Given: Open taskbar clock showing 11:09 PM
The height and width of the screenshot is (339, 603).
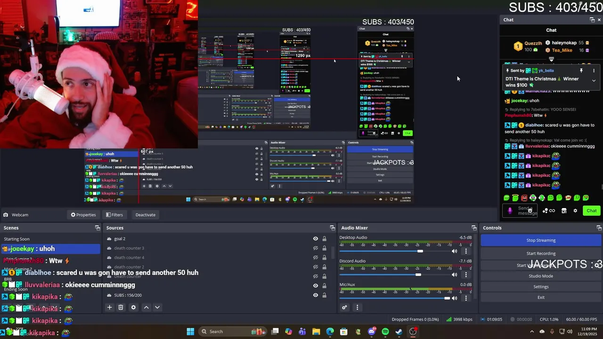Looking at the screenshot, I should pyautogui.click(x=587, y=331).
